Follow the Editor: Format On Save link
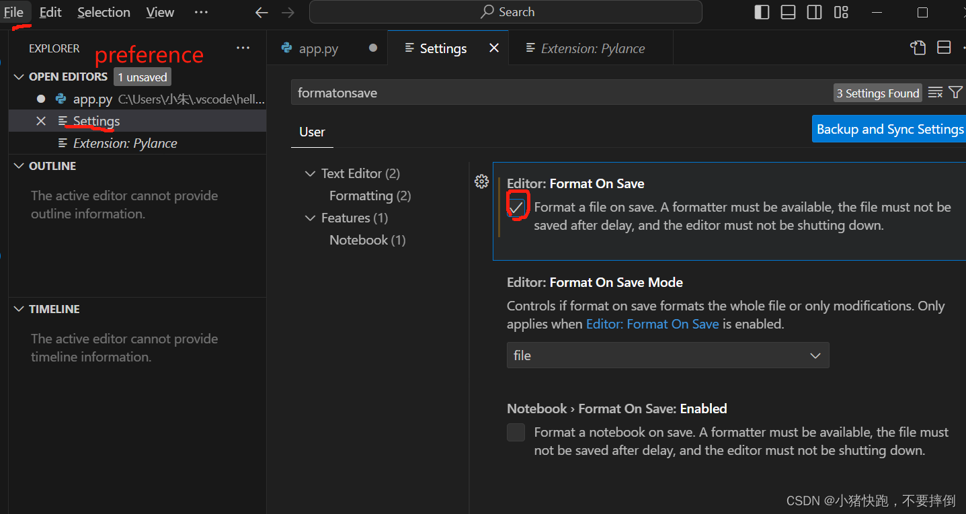966x514 pixels. [652, 324]
